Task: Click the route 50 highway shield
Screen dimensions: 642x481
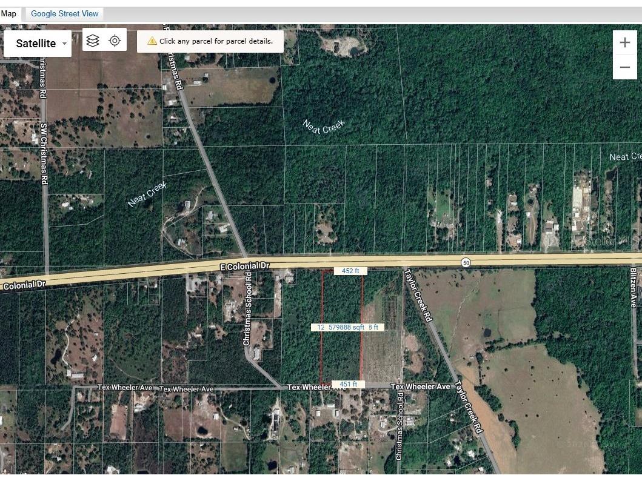Action: 465,262
